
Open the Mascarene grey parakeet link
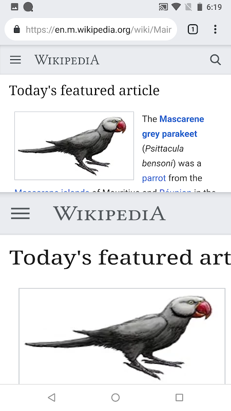click(x=173, y=126)
